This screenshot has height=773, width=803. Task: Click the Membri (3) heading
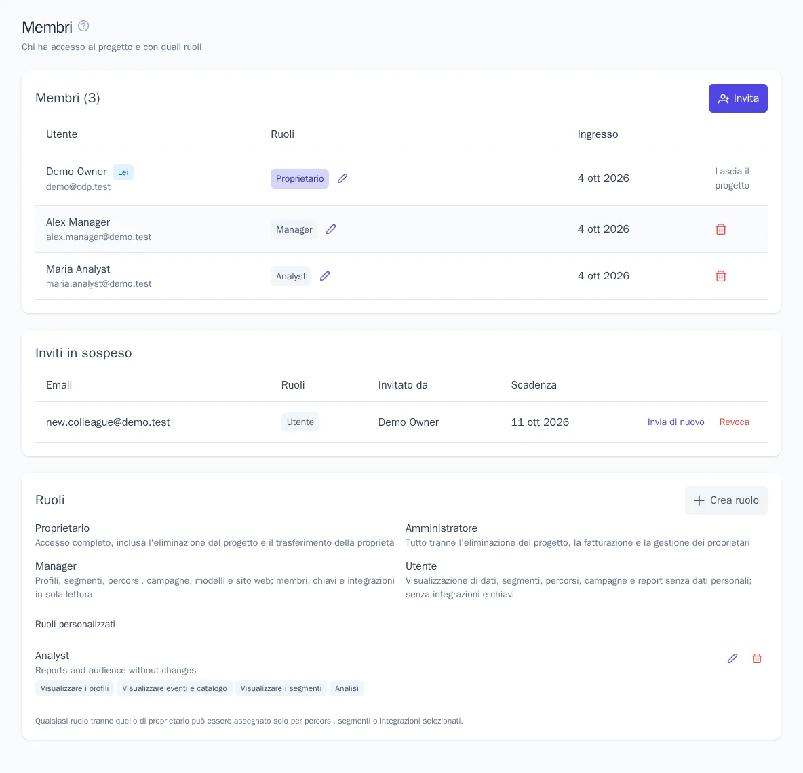[68, 98]
